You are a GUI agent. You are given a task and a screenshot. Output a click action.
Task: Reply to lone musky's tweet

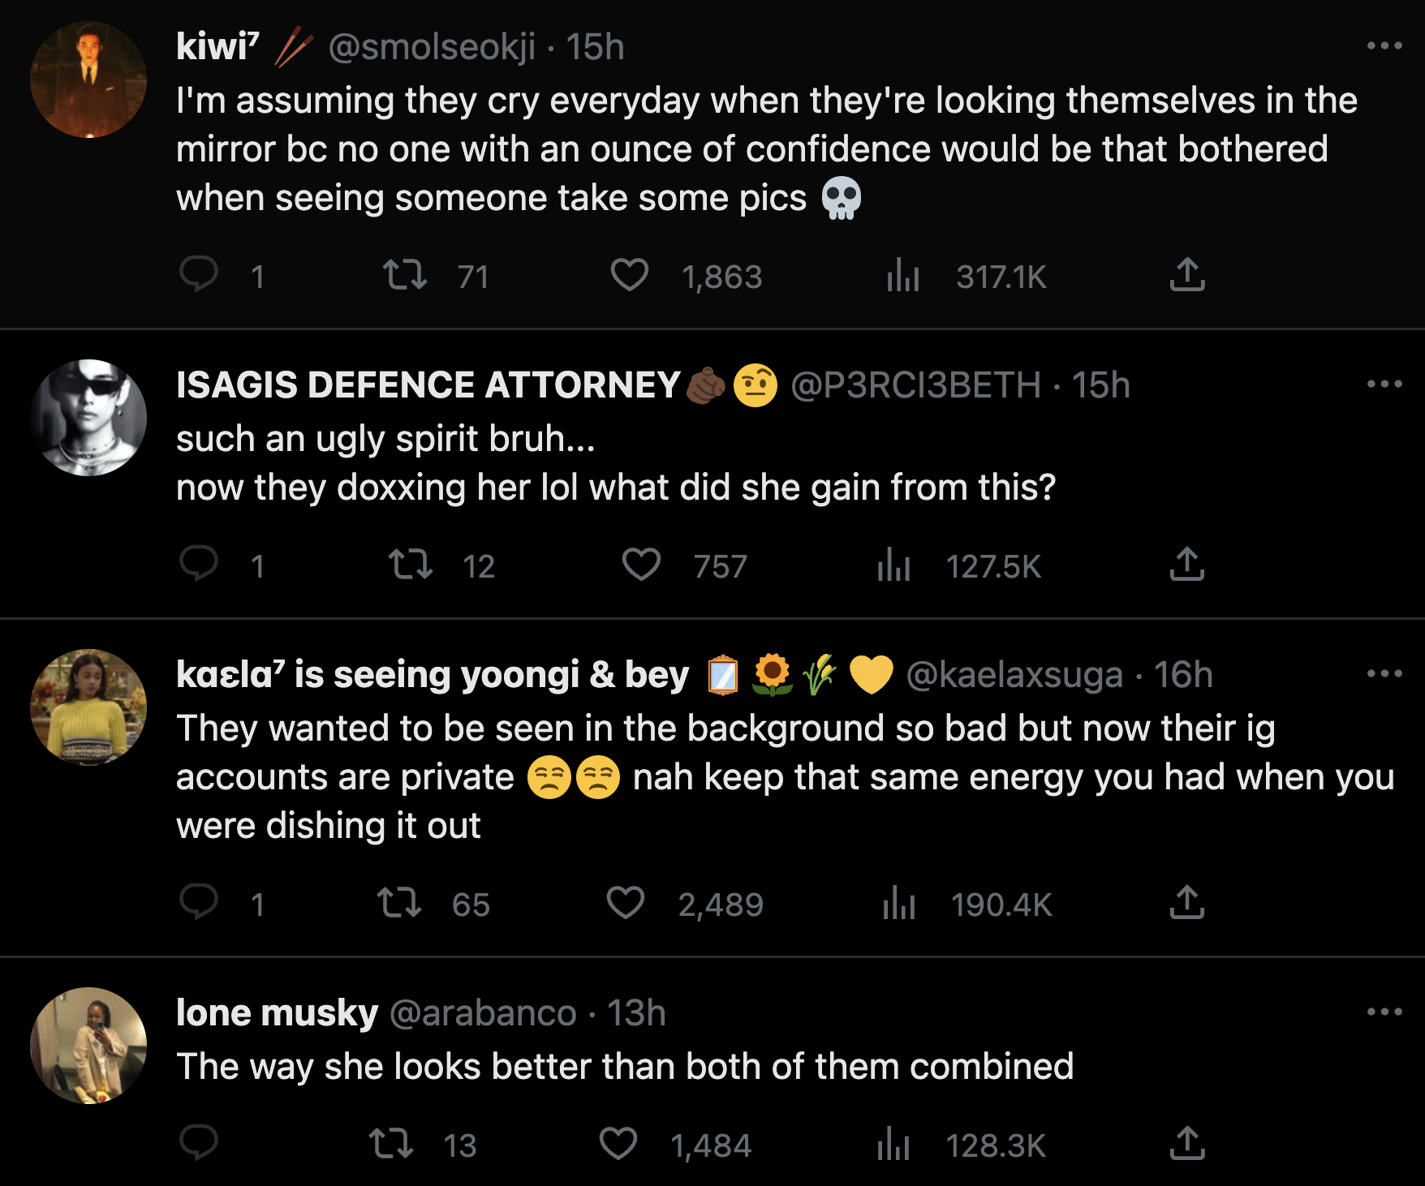199,1142
